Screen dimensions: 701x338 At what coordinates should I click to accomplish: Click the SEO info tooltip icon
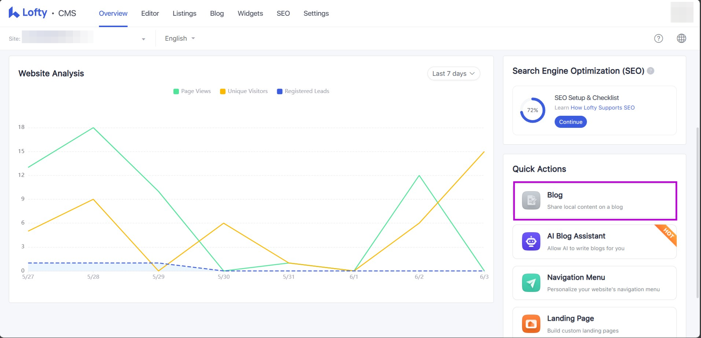[650, 71]
